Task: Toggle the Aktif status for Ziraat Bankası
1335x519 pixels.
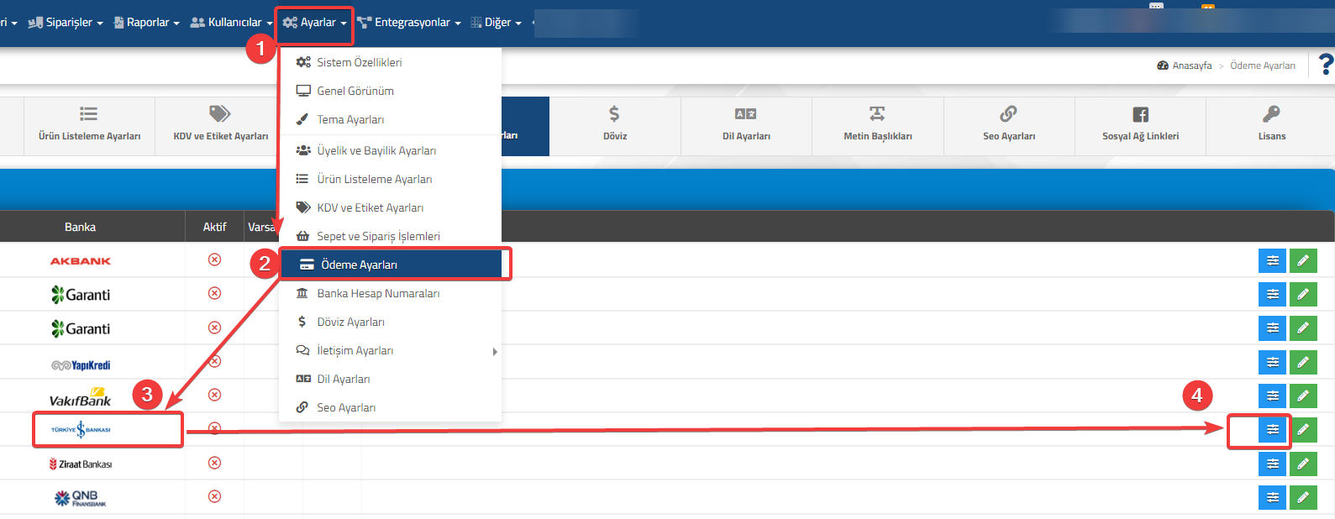Action: tap(214, 463)
